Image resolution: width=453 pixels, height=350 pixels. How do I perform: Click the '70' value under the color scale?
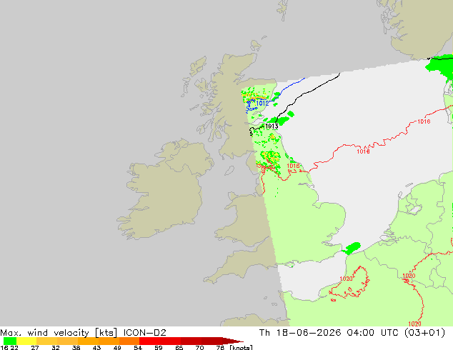199,348
